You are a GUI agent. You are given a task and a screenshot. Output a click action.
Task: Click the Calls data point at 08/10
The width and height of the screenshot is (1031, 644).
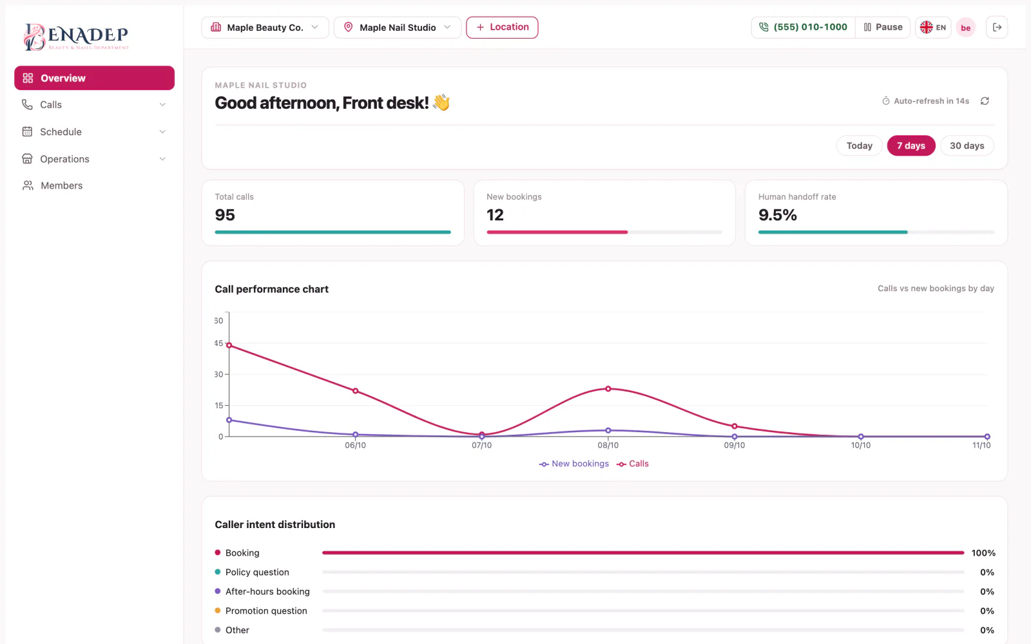(x=608, y=389)
